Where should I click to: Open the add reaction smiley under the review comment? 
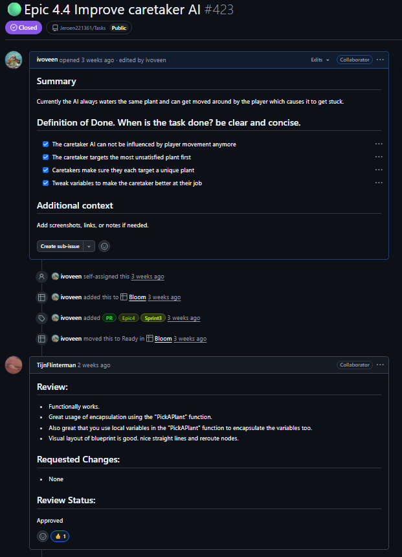point(42,536)
